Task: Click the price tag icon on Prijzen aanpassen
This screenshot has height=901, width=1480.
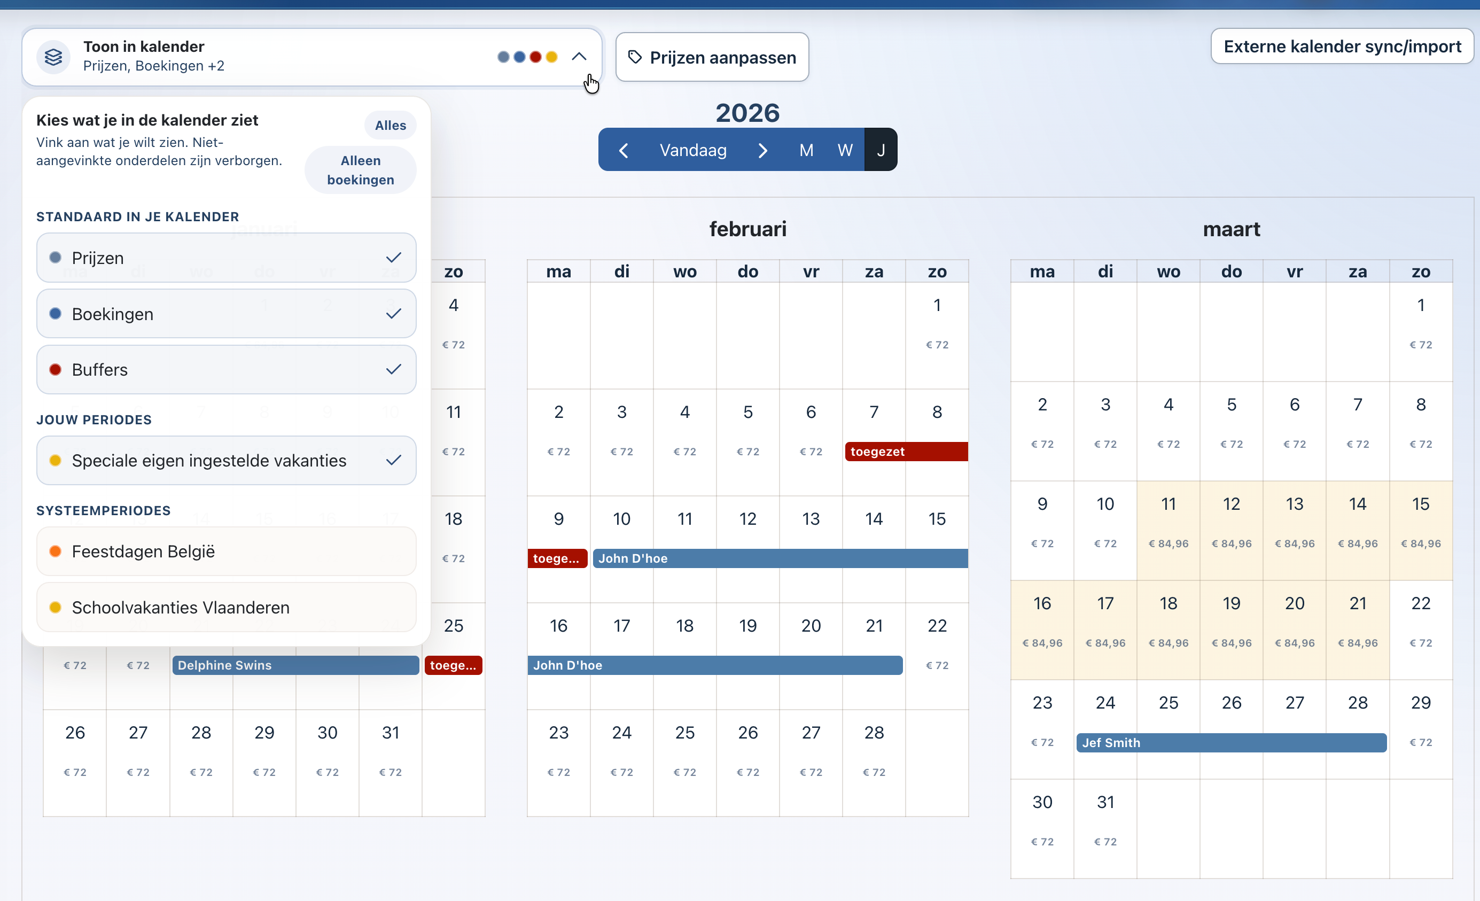Action: click(x=635, y=57)
